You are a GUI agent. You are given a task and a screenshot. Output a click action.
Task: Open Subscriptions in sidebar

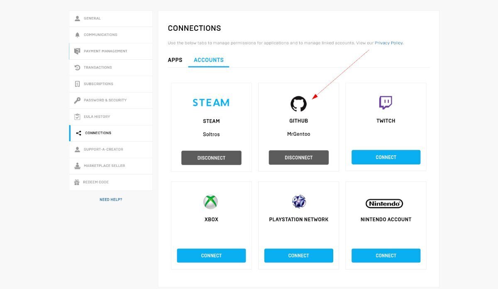(111, 84)
